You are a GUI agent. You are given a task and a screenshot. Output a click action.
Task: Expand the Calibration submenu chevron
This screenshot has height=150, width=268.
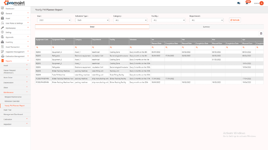coord(27,119)
